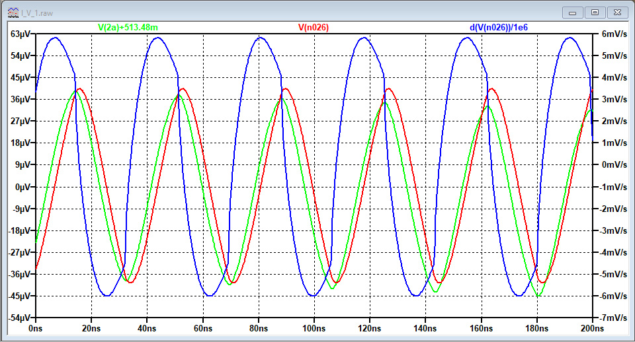Screen dimensions: 635x342
Task: Minimize the I_V_1.raw window
Action: (x=573, y=13)
